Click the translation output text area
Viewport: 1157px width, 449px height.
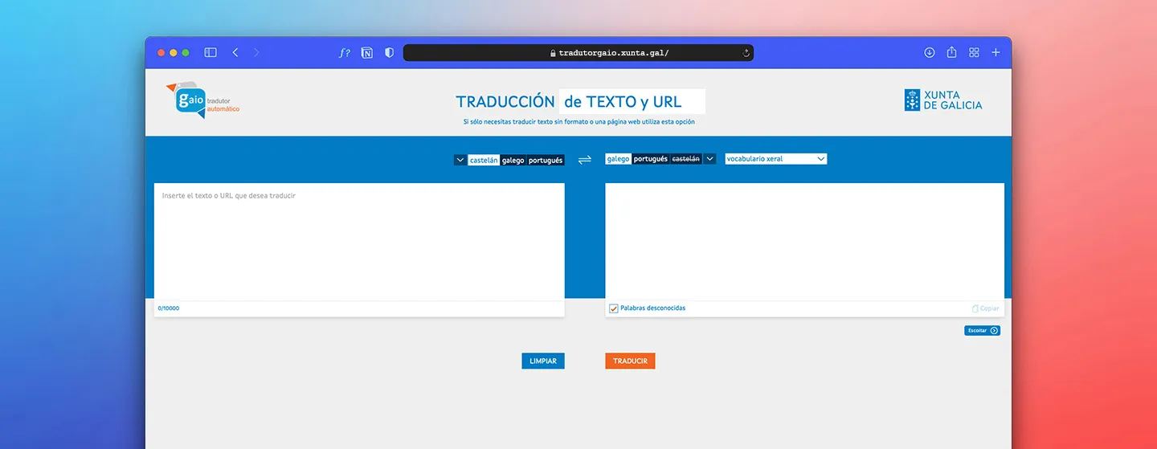pyautogui.click(x=804, y=242)
